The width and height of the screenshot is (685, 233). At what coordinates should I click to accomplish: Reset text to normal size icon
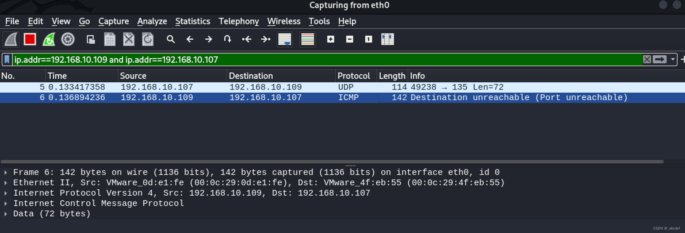[369, 39]
